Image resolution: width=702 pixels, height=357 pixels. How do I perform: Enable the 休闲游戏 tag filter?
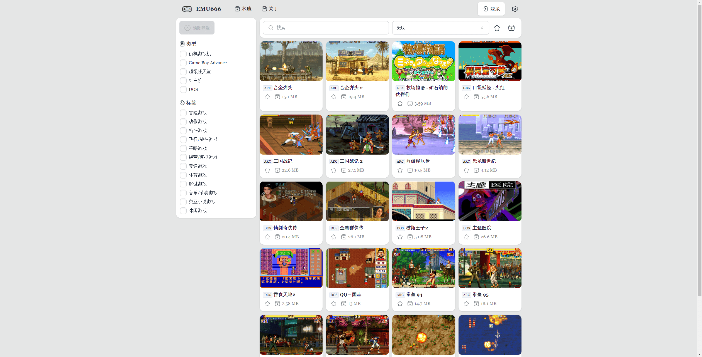183,210
